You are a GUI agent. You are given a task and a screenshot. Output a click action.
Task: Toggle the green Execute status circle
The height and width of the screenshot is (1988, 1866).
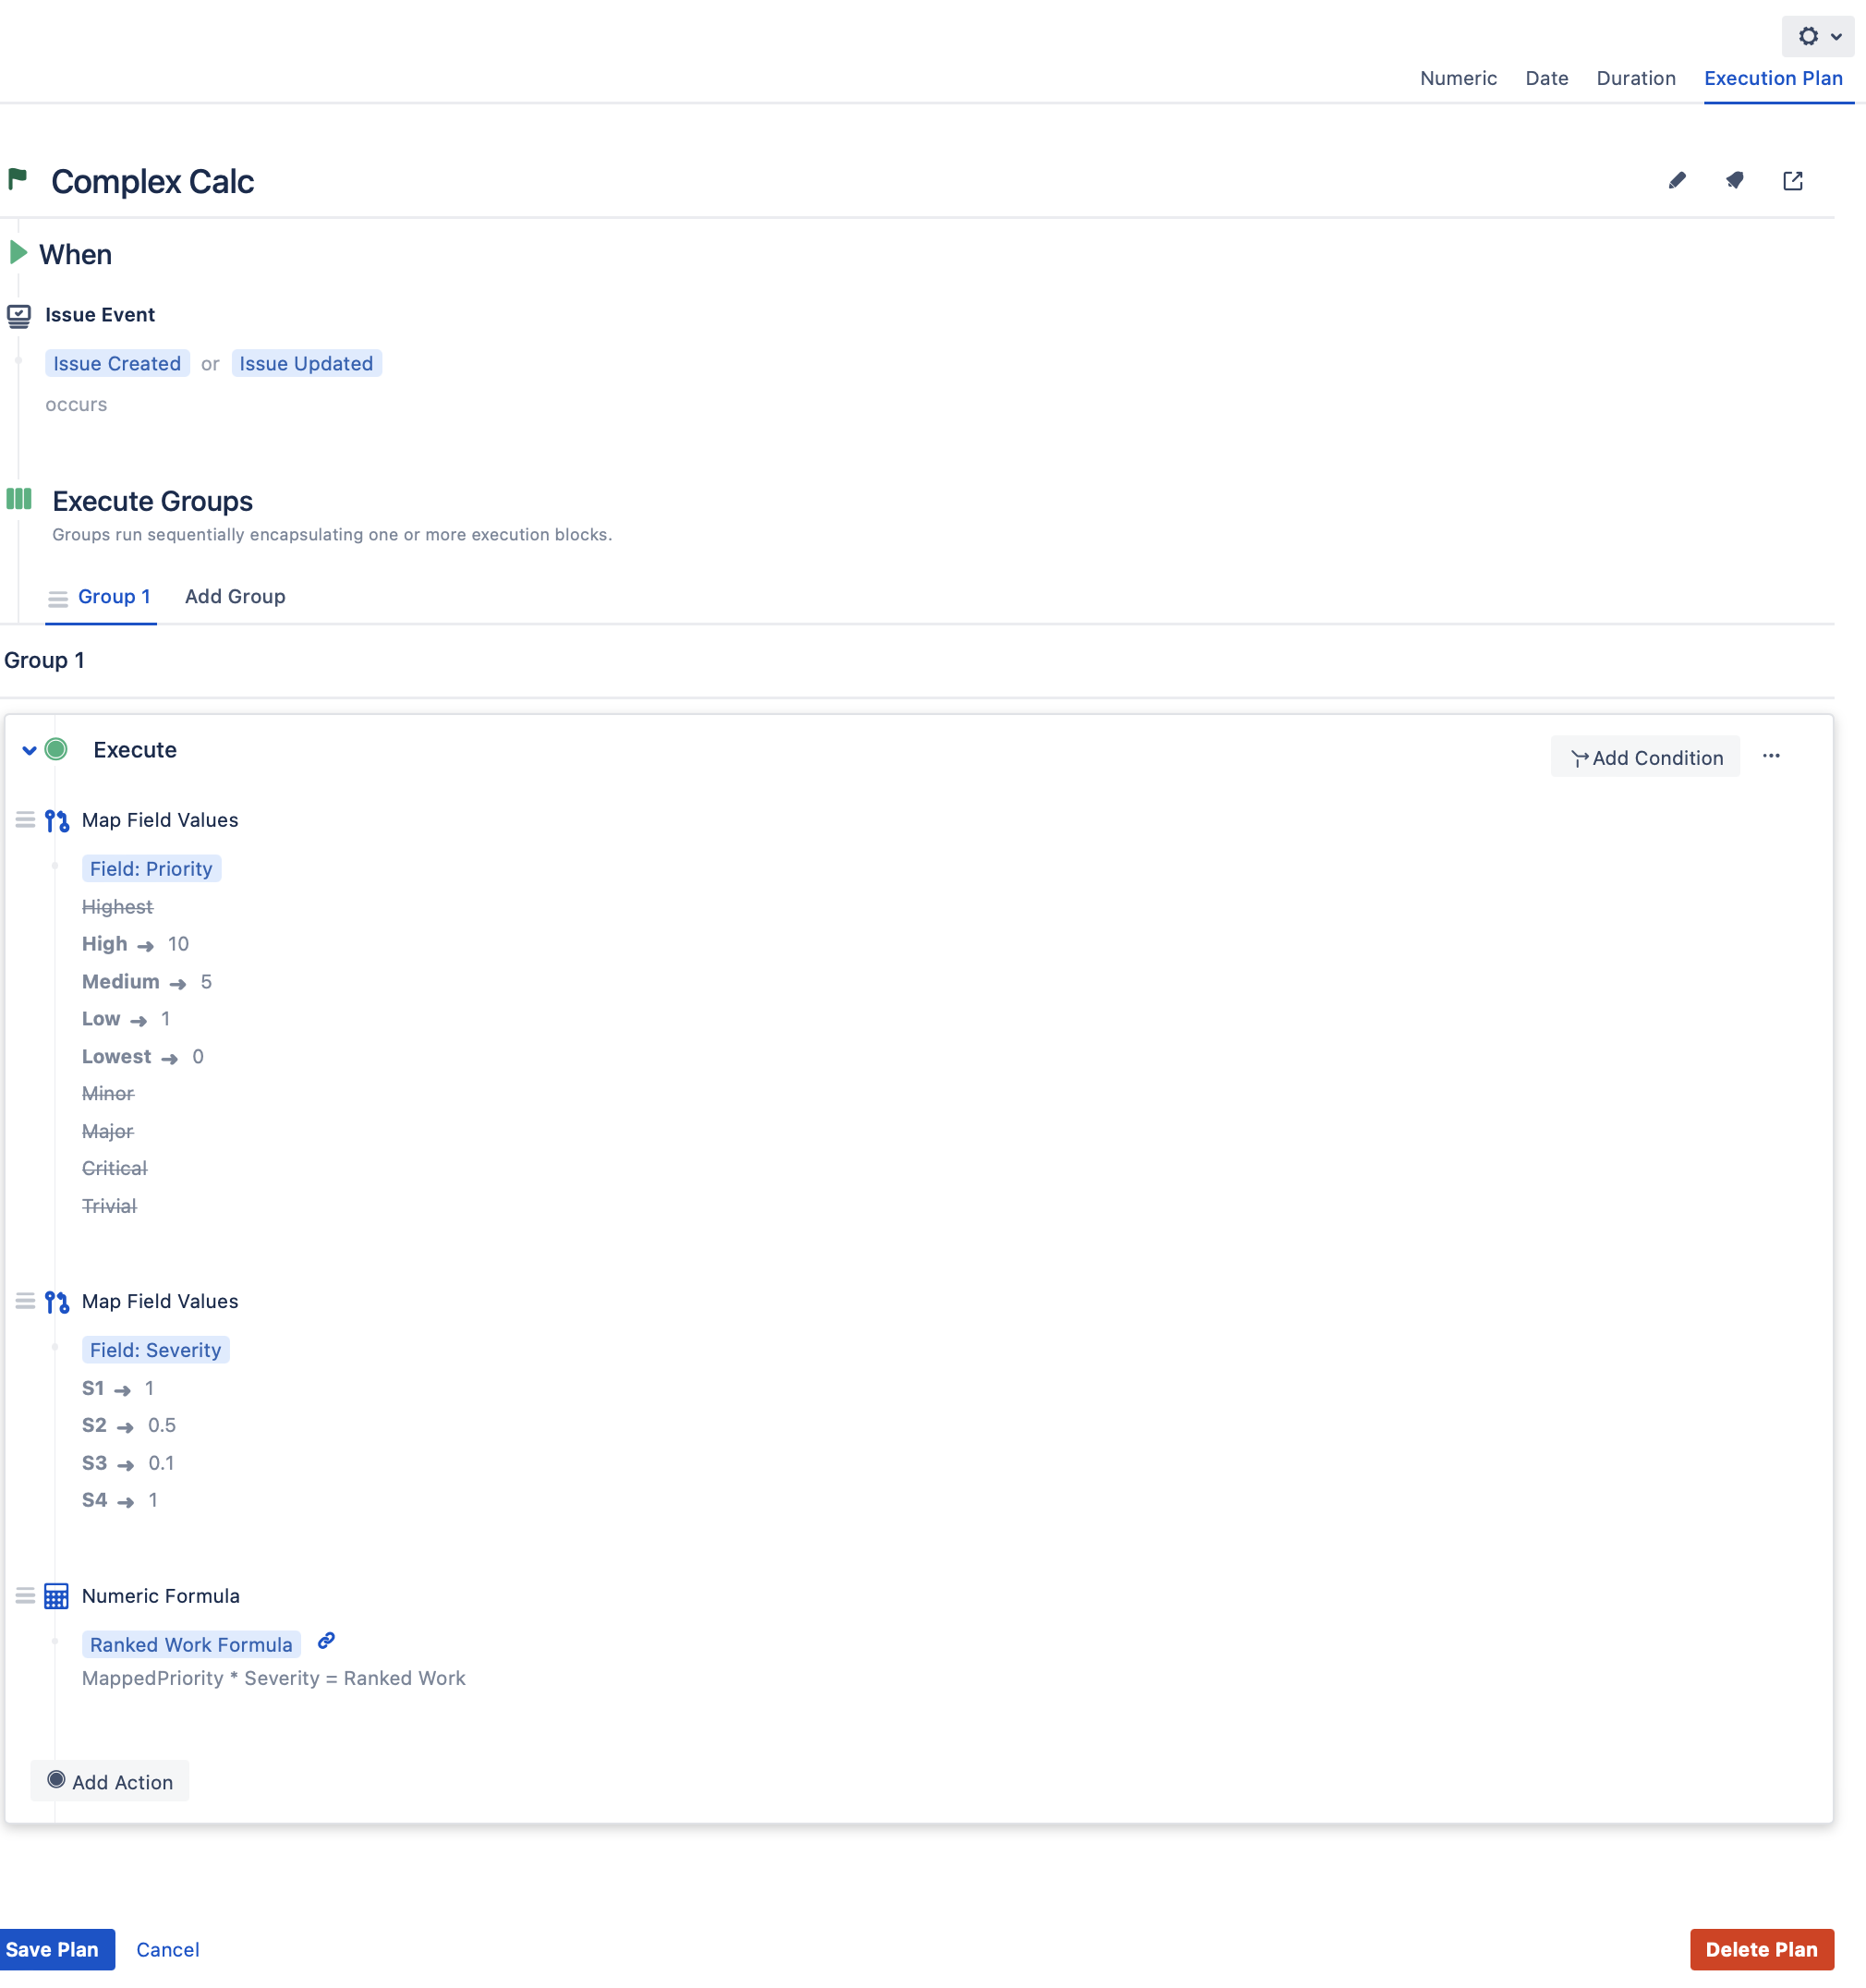click(57, 750)
